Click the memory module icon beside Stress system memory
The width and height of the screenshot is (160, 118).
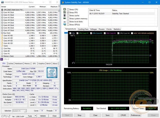64,18
